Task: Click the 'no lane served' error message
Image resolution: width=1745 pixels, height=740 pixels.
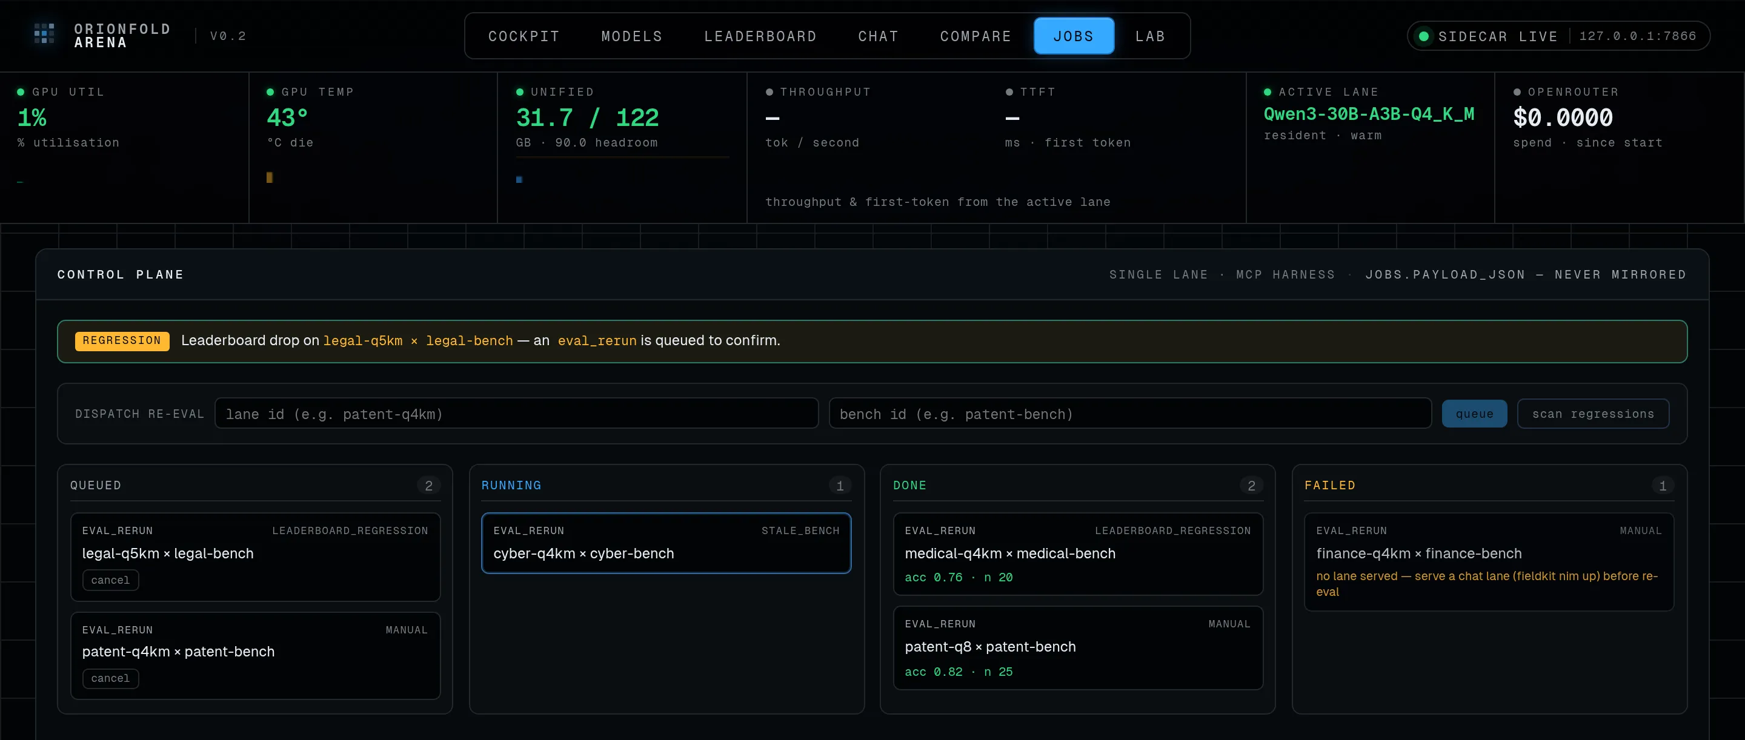Action: (x=1486, y=584)
